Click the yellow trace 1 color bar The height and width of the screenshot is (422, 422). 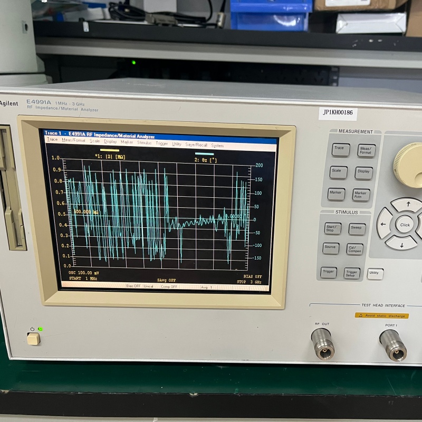[x=109, y=150]
